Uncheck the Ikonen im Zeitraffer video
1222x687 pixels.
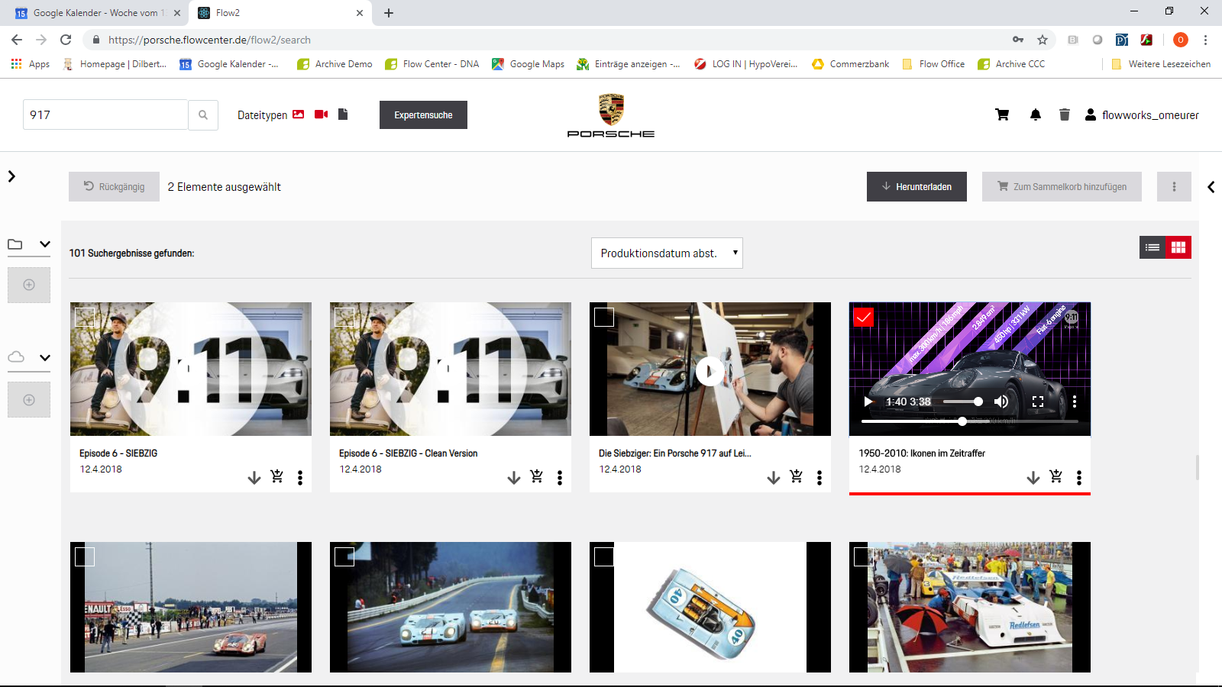pyautogui.click(x=864, y=317)
